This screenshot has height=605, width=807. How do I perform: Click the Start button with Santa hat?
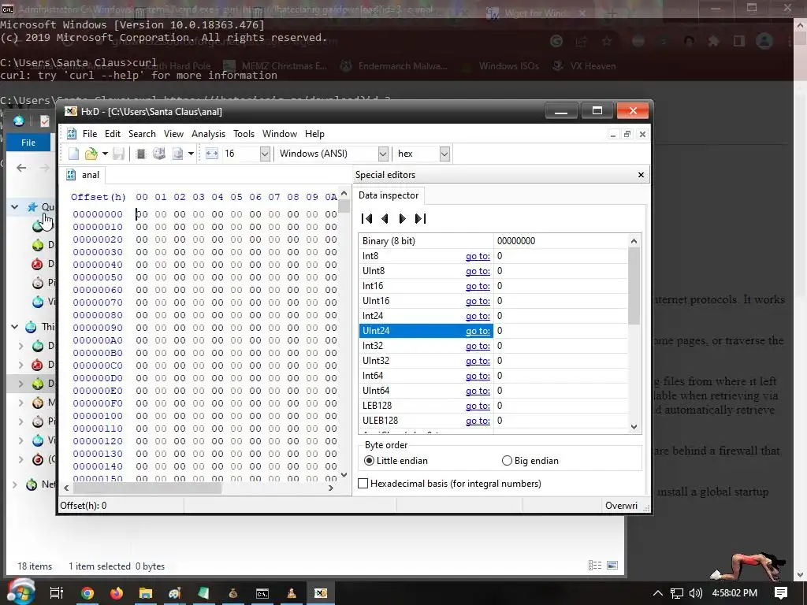tap(20, 592)
